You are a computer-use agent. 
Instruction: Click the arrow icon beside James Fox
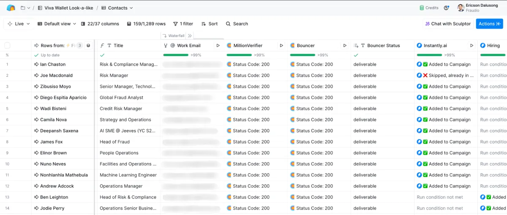click(x=36, y=142)
